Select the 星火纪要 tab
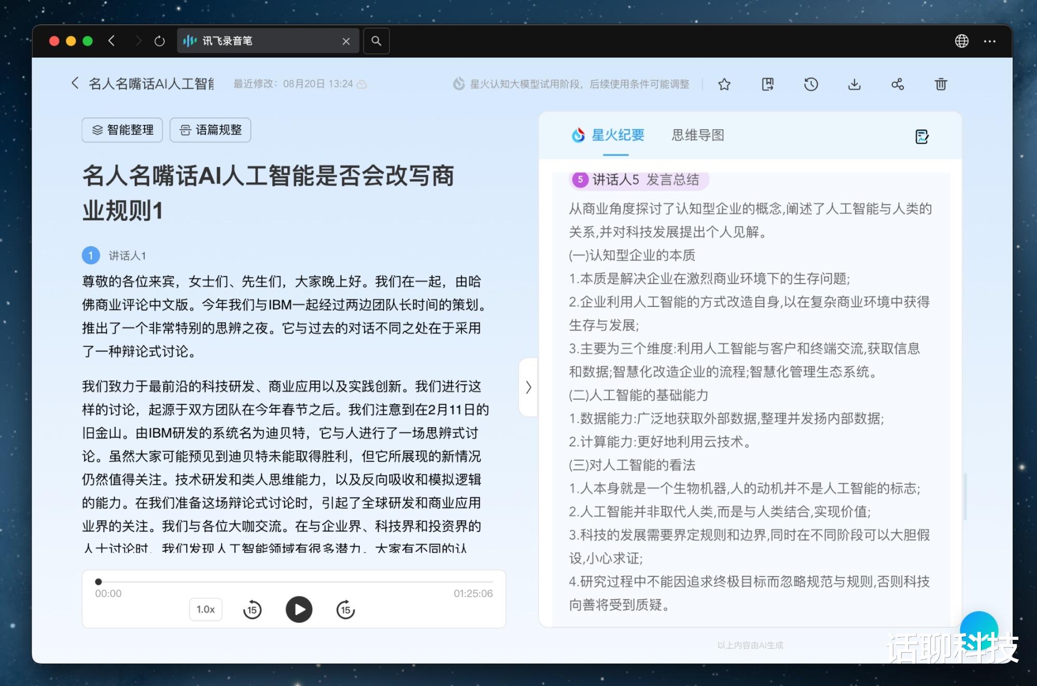Viewport: 1037px width, 686px height. click(x=617, y=135)
